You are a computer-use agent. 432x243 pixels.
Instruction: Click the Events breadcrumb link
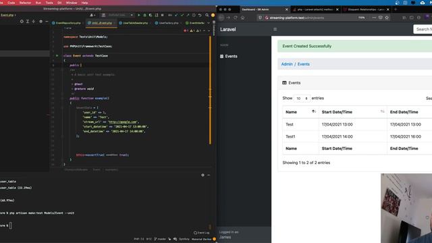303,64
